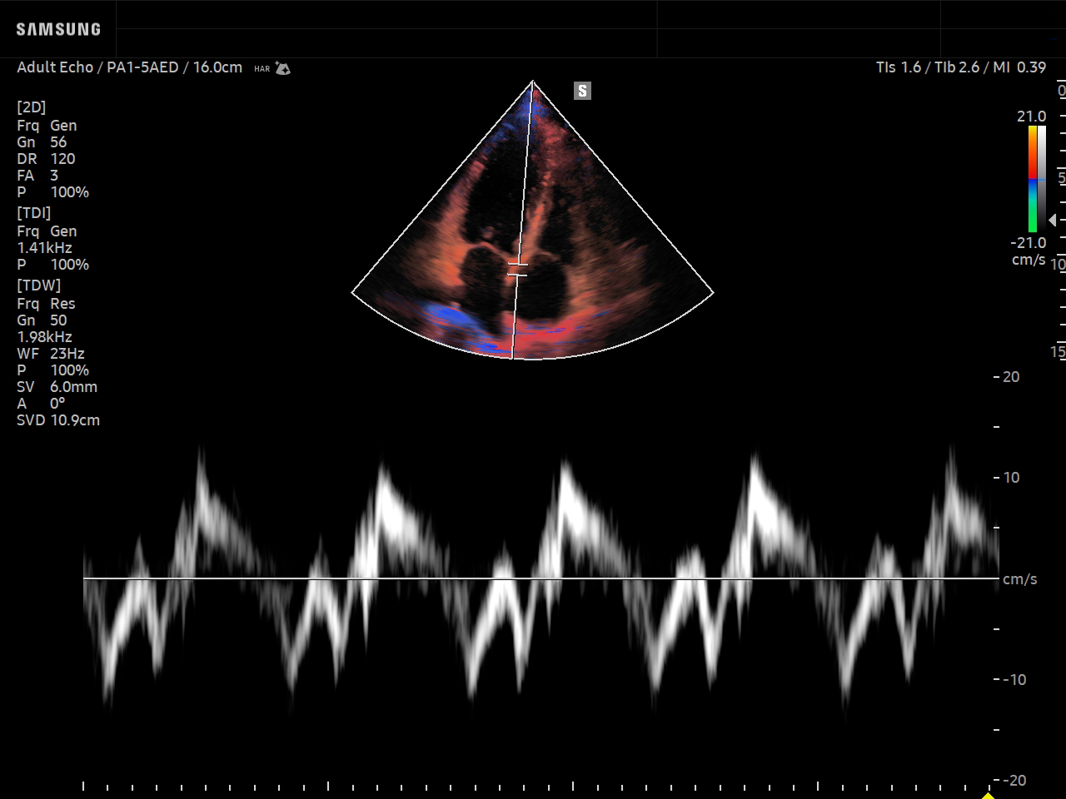Click the sample volume gate on the septum
The height and width of the screenshot is (799, 1066).
click(518, 270)
